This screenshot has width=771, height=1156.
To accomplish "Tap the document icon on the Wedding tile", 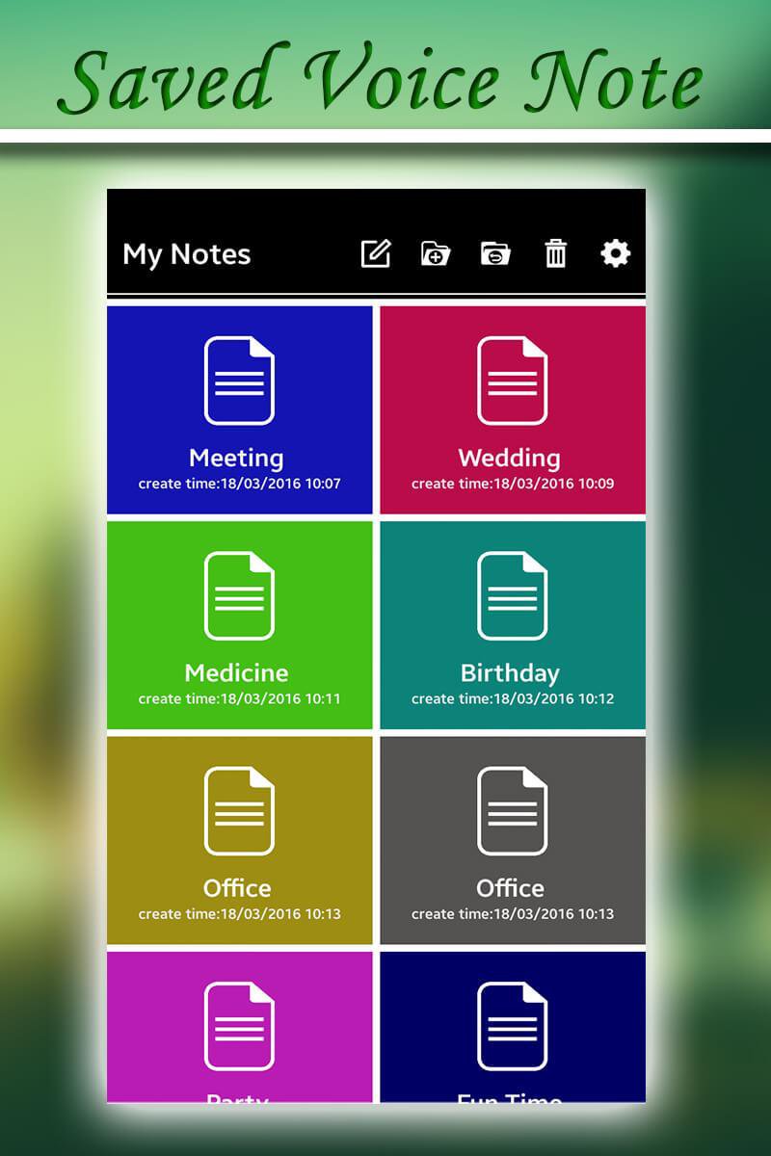I will 513,379.
